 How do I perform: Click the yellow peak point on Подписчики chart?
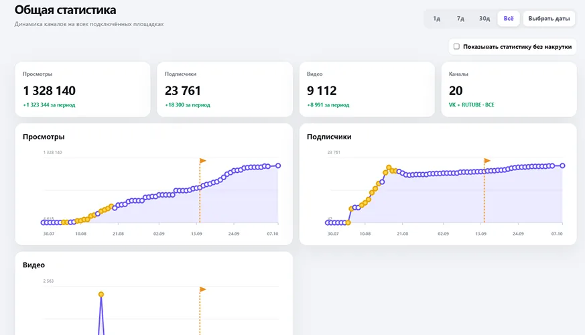389,167
